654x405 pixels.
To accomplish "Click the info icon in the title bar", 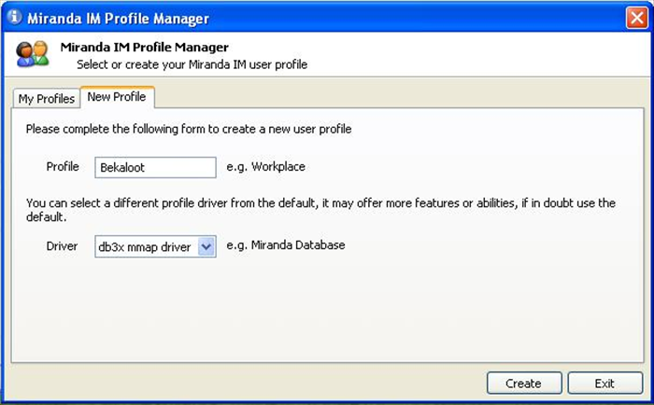I will (14, 17).
